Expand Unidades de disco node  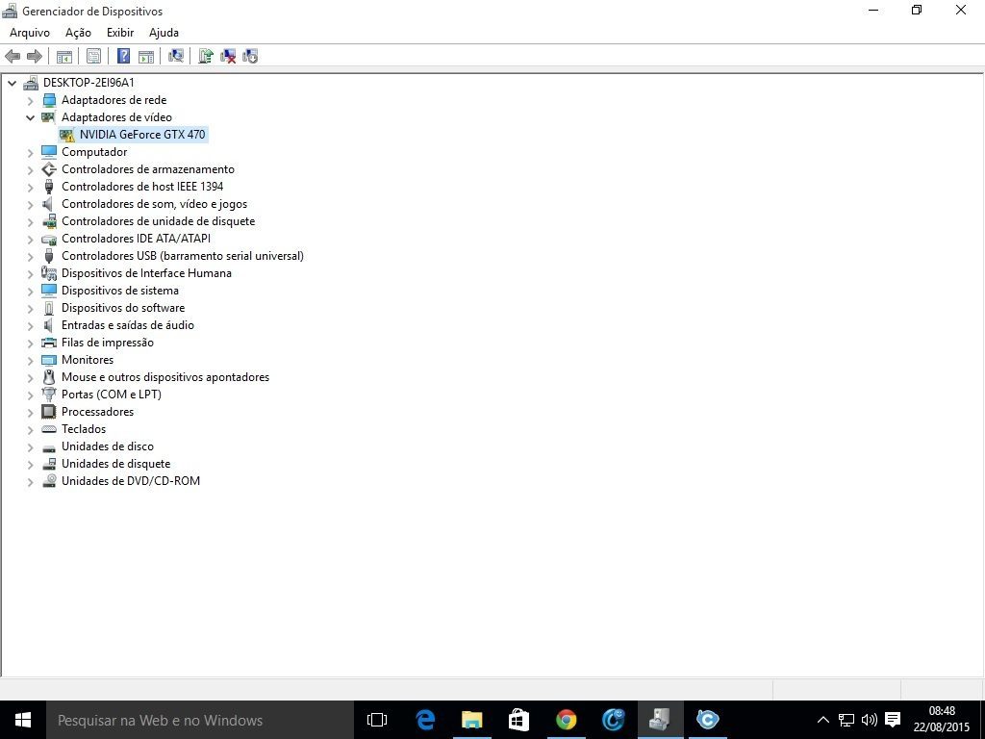30,446
